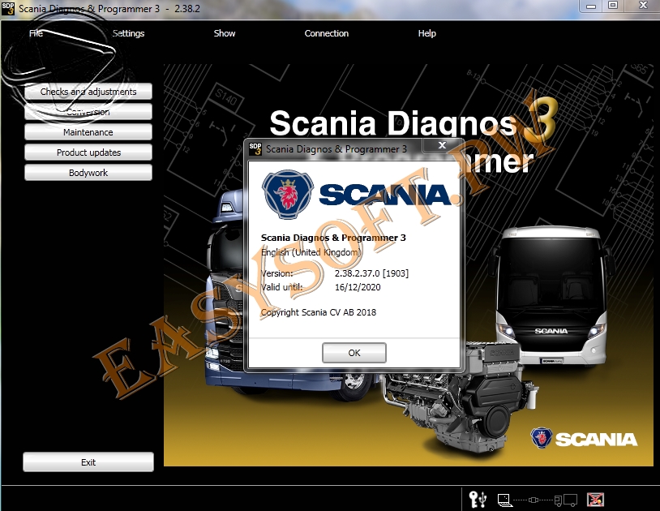Click the crossed-out network status icon

coord(596,500)
